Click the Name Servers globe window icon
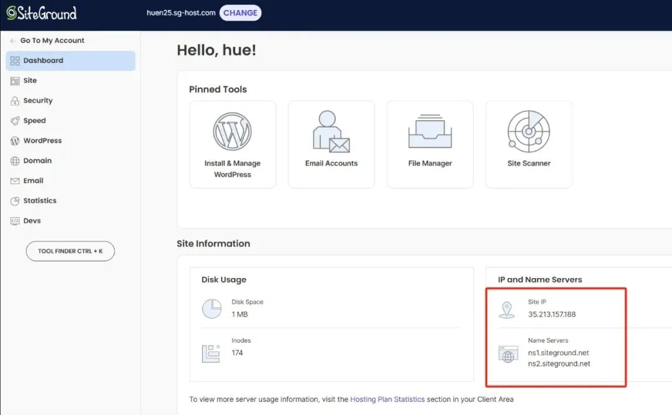Viewport: 672px width, 415px height. (508, 354)
